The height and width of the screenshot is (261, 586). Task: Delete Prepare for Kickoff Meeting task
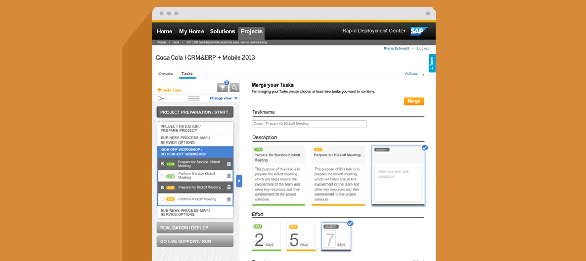pos(229,188)
